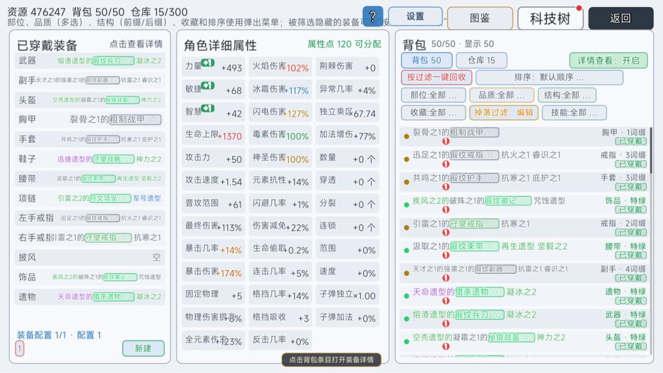Click the star icon on equipped 右手戒指 守望戒指
The height and width of the screenshot is (373, 663).
click(x=123, y=237)
